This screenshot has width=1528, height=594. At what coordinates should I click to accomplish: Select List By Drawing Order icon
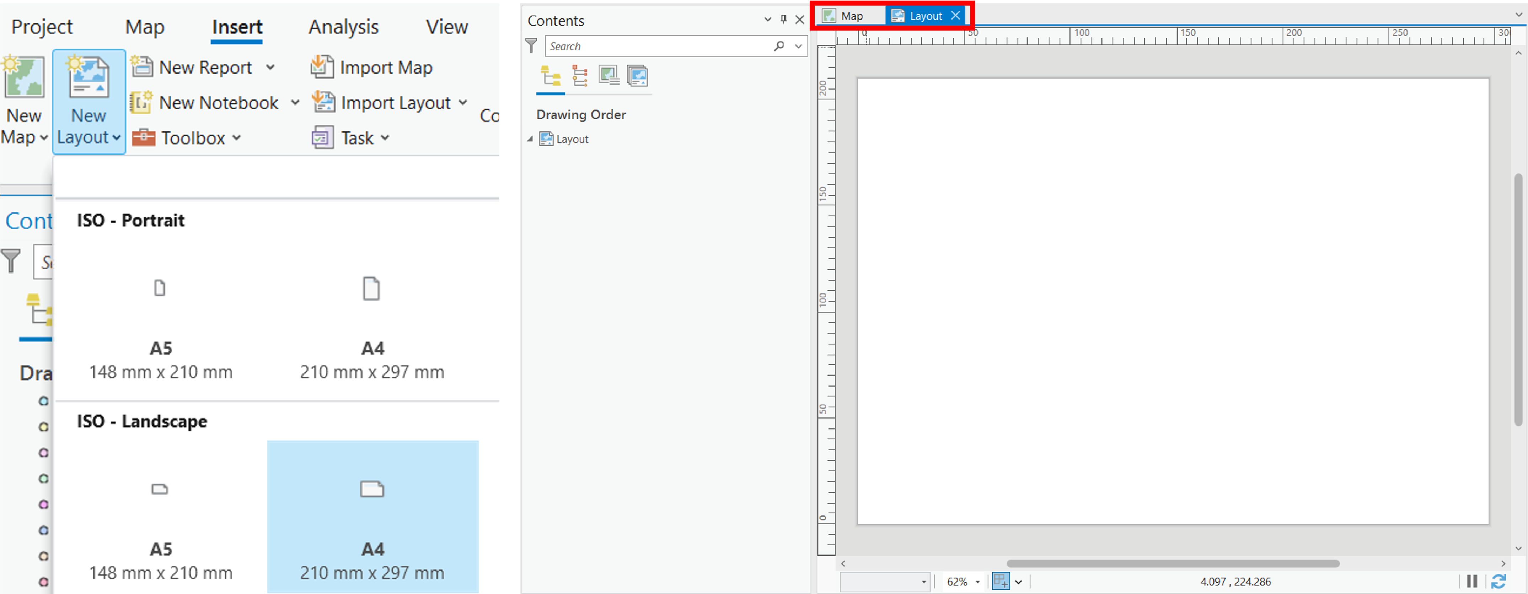[x=551, y=76]
